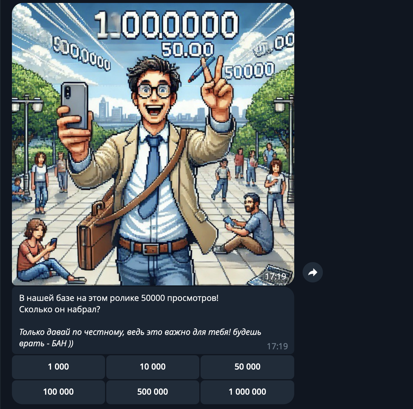Choose the "1 000" answer button
Screen dimensions: 413x409
click(x=58, y=367)
